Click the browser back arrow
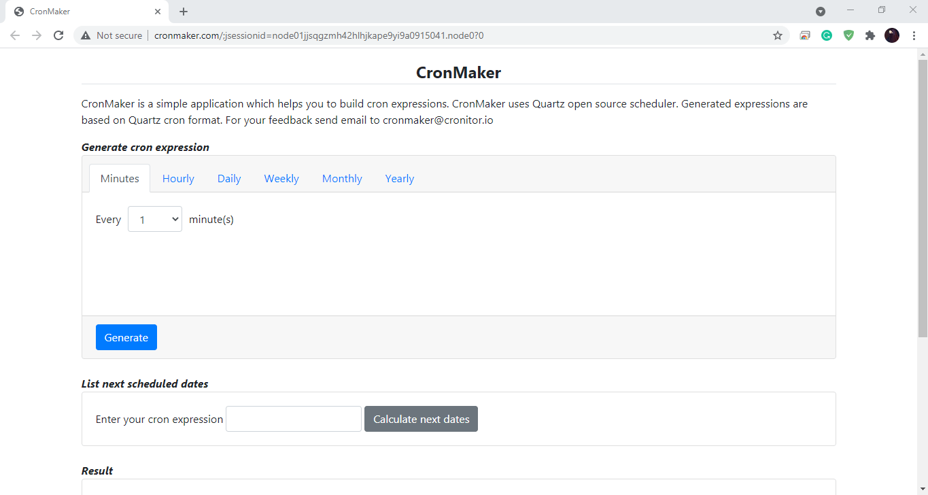This screenshot has width=928, height=495. point(15,35)
